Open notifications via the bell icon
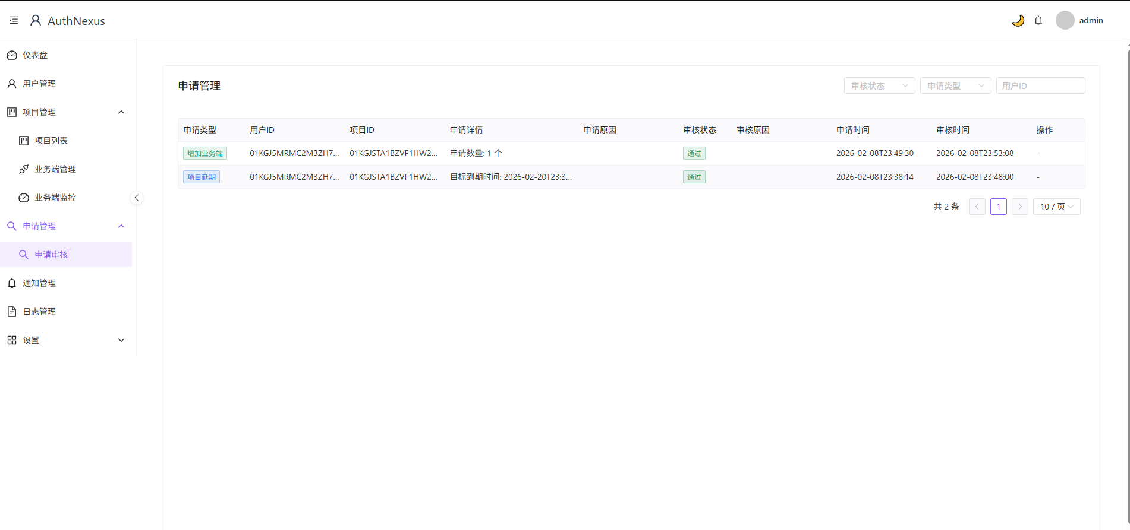 [x=1038, y=21]
